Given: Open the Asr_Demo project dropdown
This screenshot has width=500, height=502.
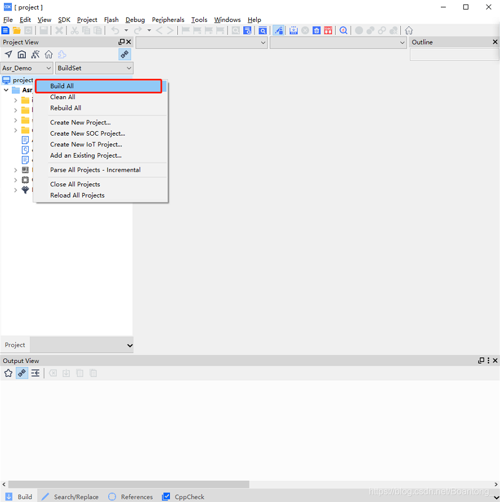Looking at the screenshot, I should (26, 68).
